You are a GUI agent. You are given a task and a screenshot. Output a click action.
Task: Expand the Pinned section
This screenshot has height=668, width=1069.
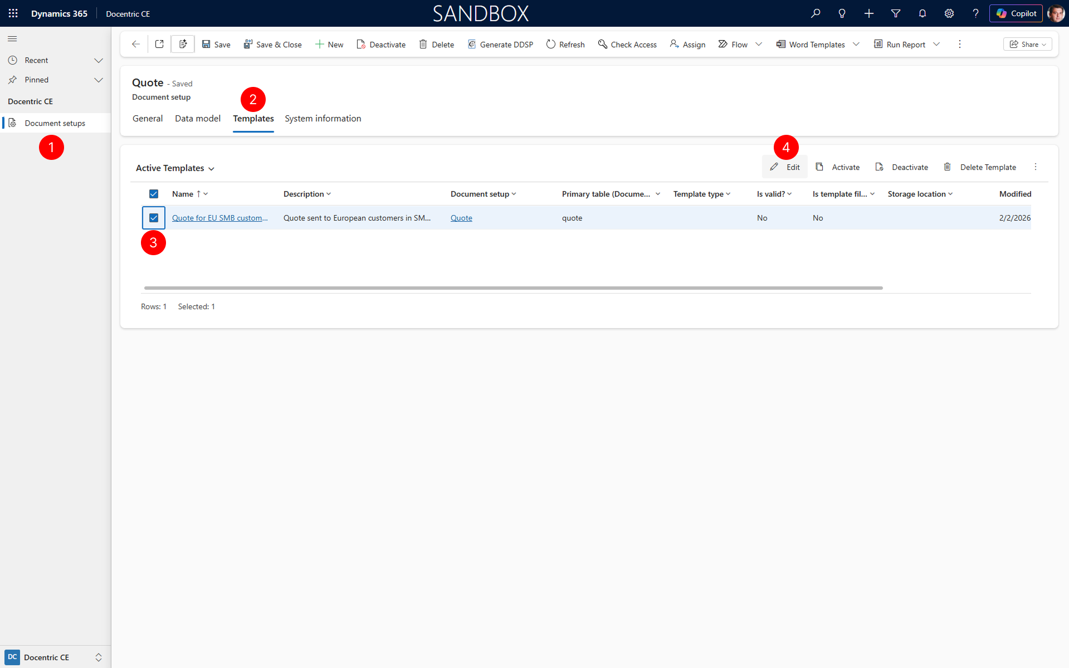[x=99, y=80]
